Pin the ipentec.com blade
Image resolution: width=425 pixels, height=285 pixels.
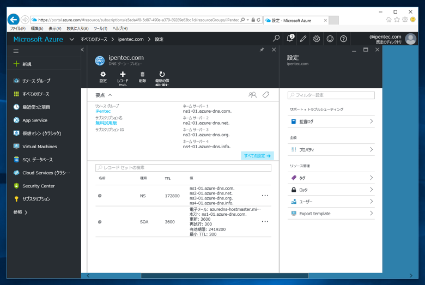pyautogui.click(x=262, y=50)
